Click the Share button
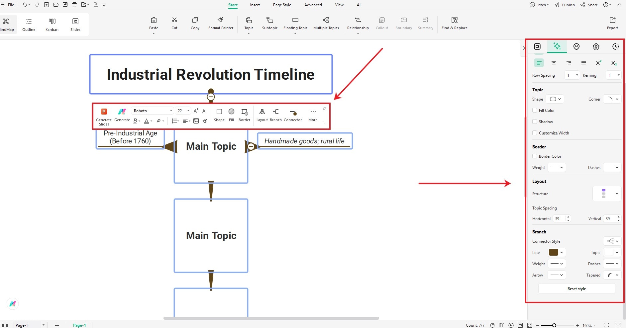 pos(589,5)
